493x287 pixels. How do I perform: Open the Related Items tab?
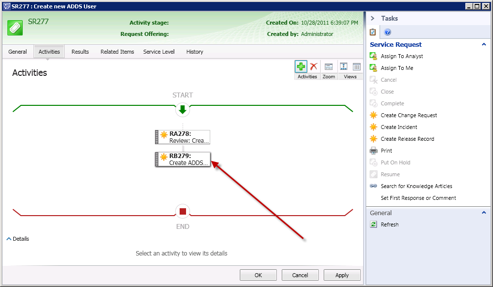pyautogui.click(x=117, y=52)
